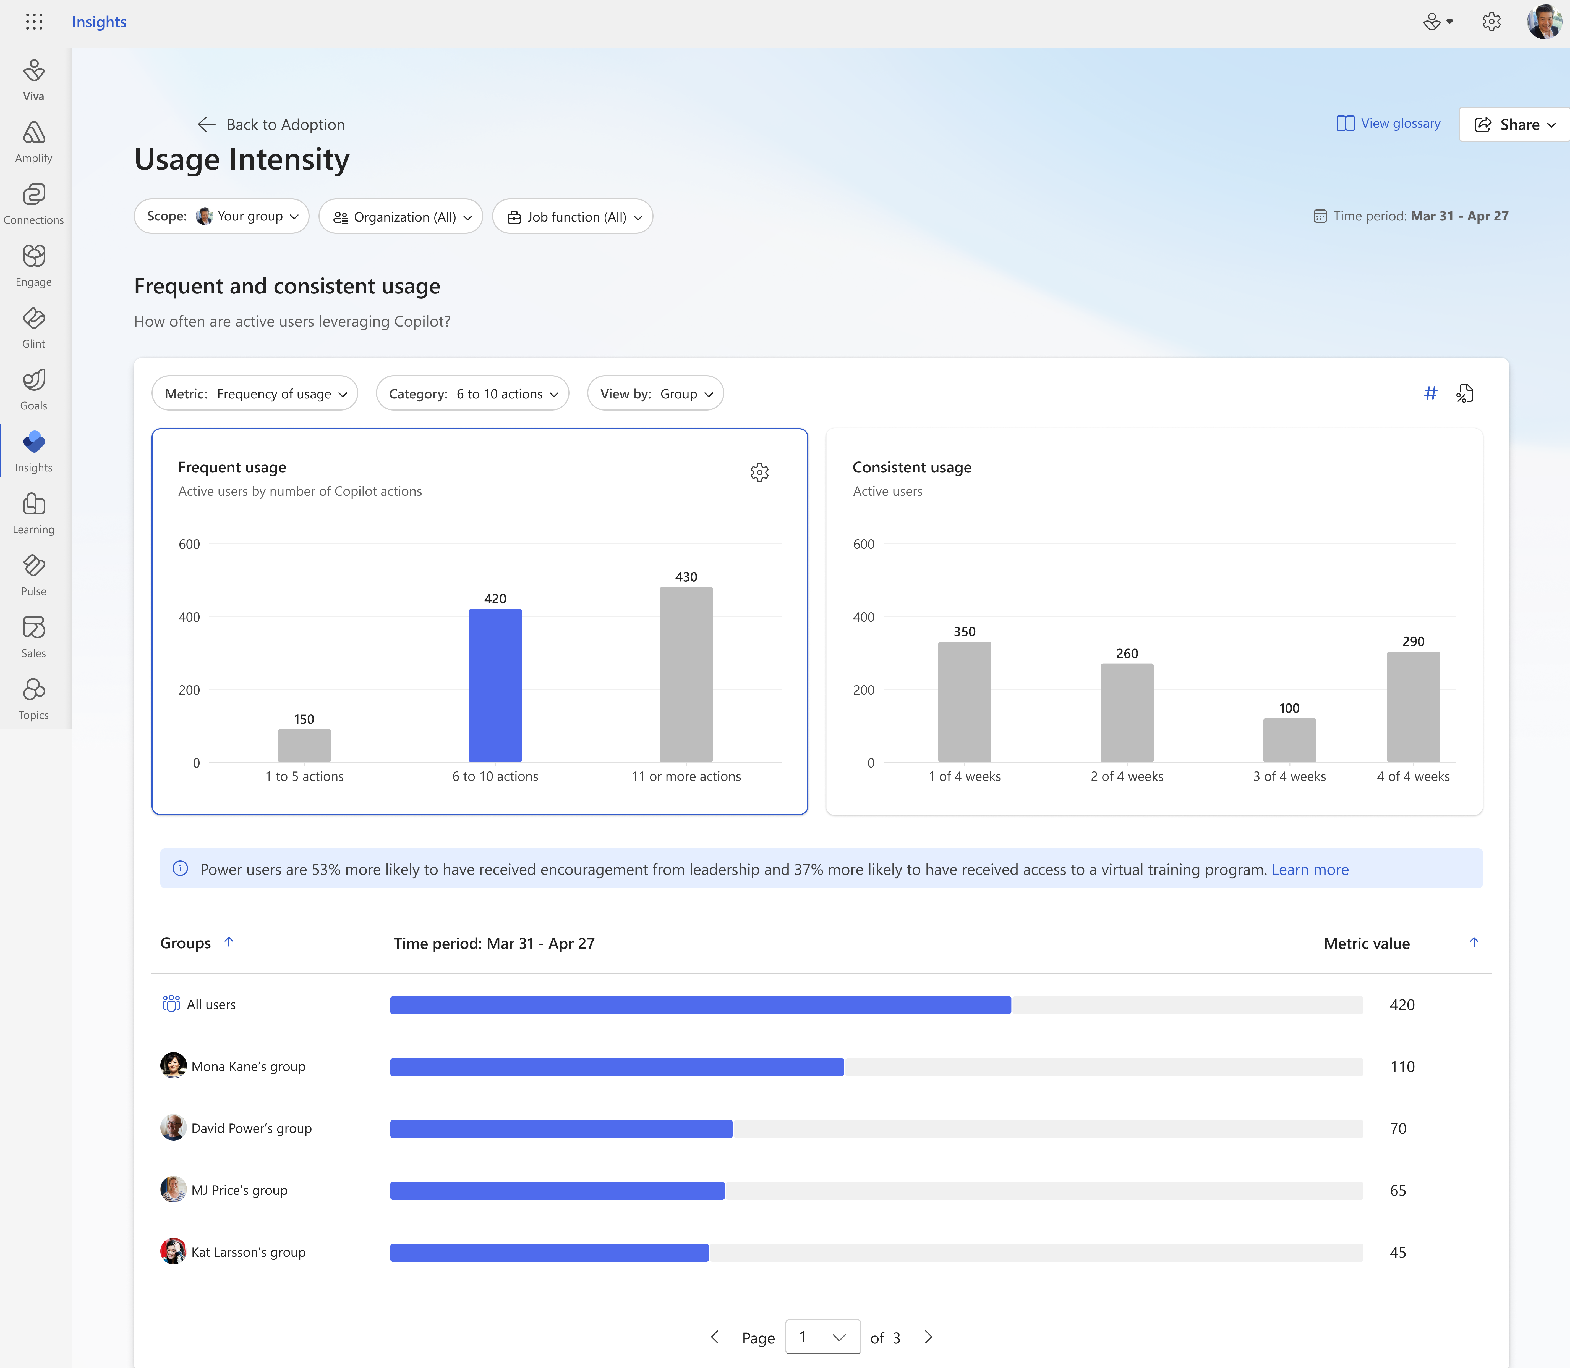Open settings gear in top header

(x=1491, y=21)
